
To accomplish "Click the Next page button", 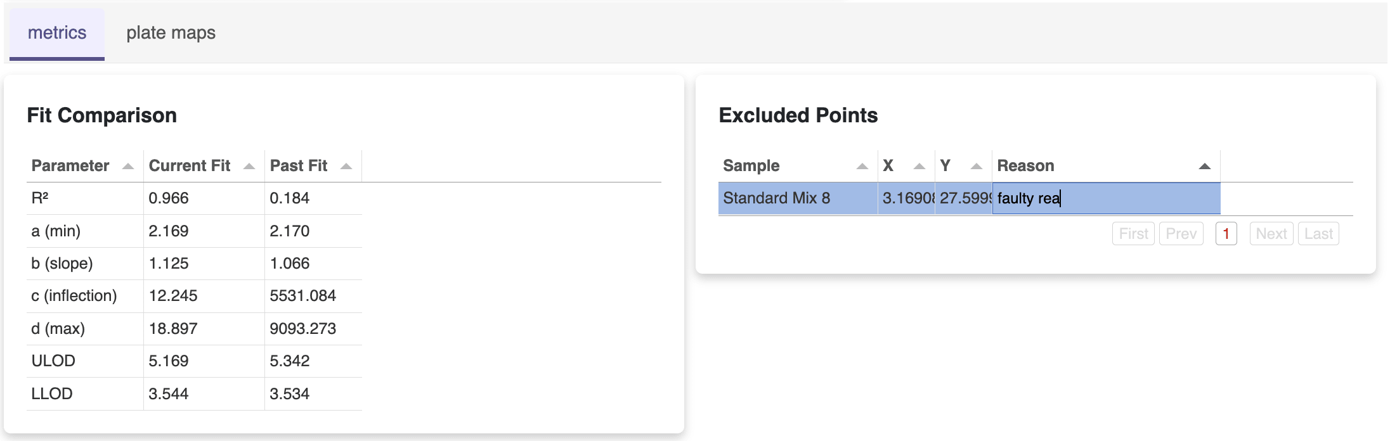I will pos(1271,234).
